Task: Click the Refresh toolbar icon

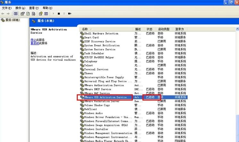Action: click(28, 14)
